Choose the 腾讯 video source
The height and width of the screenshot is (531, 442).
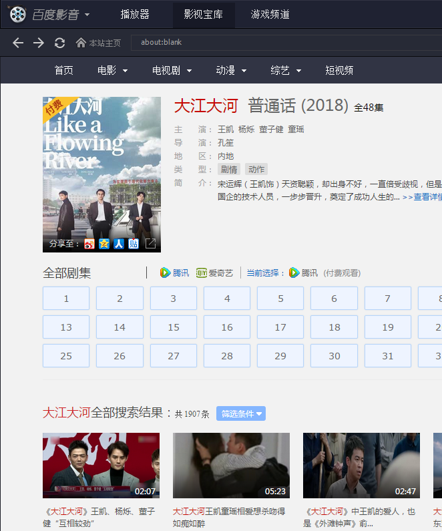175,273
